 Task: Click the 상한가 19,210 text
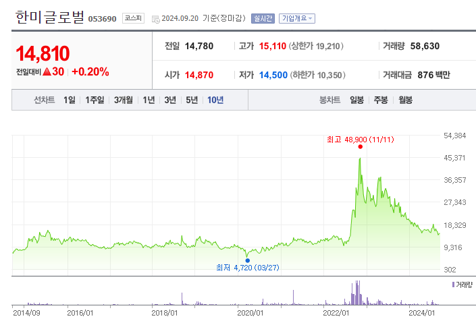(316, 46)
